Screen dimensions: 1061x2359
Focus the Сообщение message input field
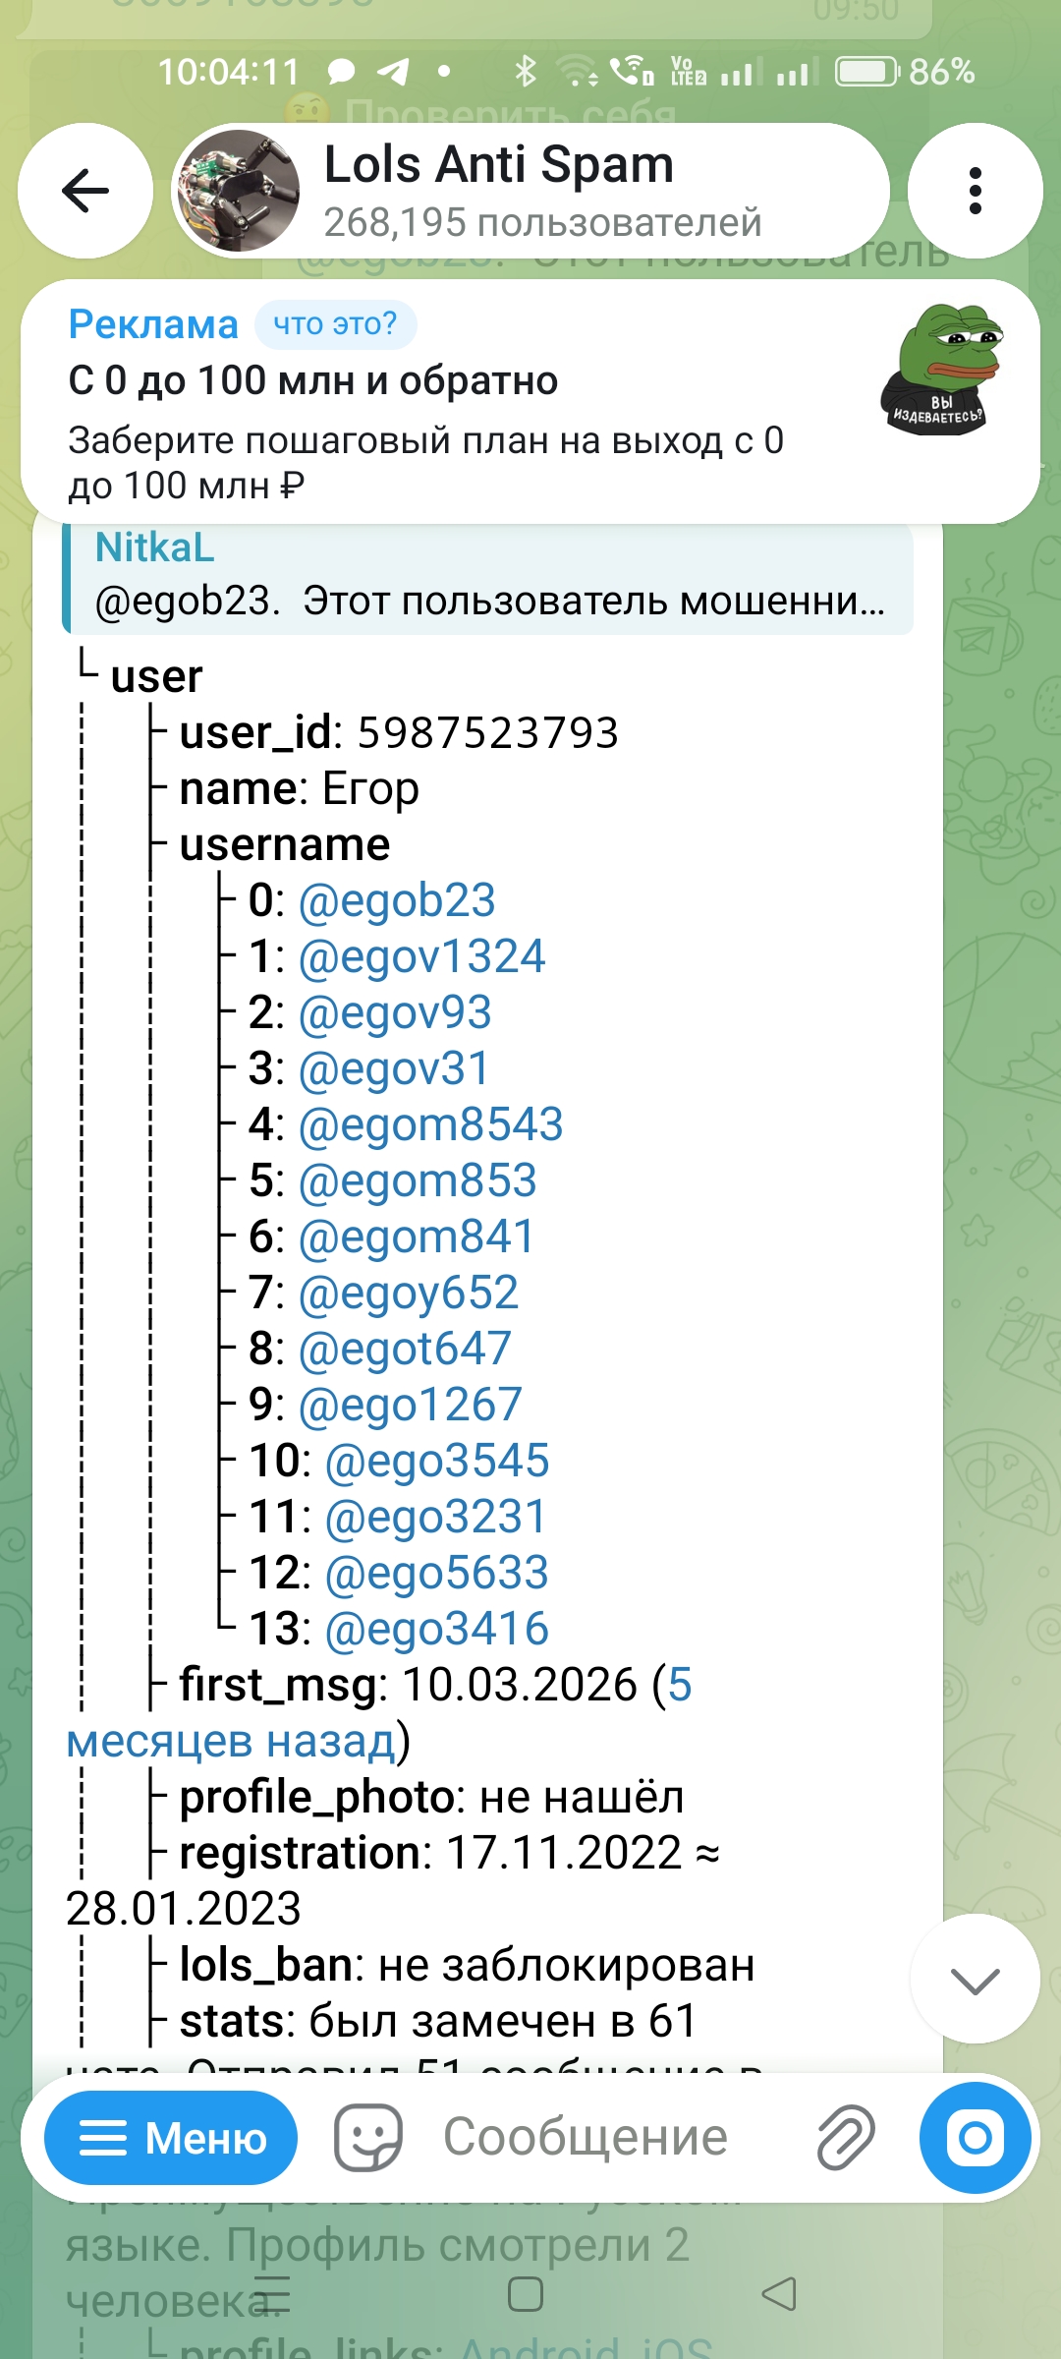pyautogui.click(x=586, y=2138)
